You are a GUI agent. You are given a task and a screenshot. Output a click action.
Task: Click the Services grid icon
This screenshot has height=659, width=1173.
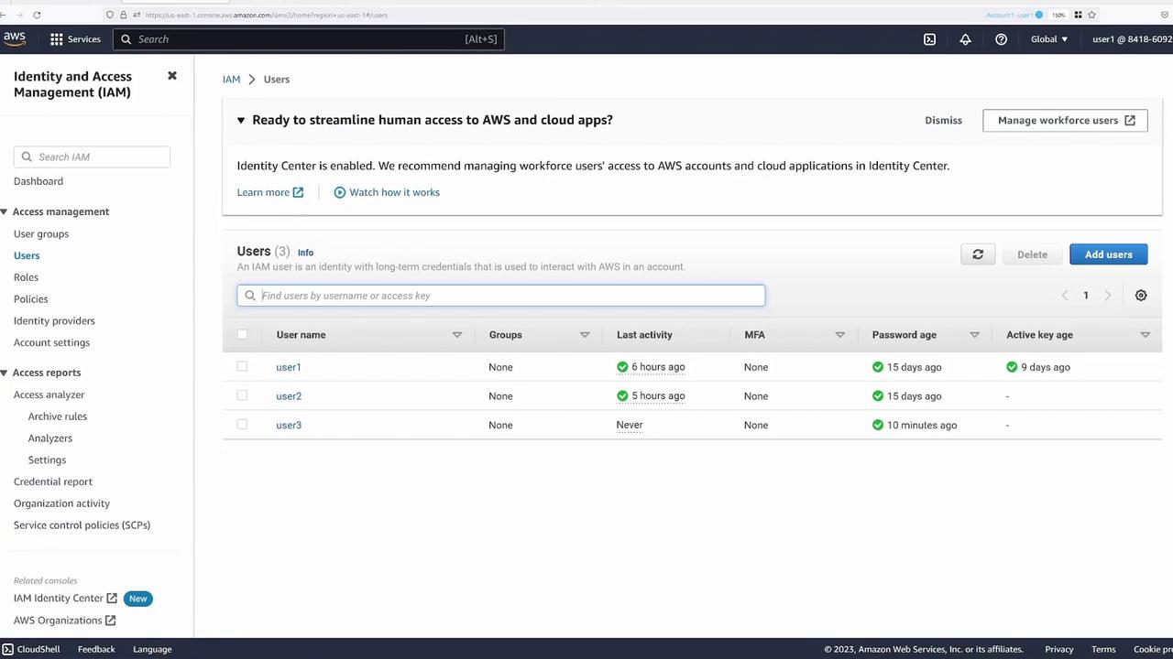pyautogui.click(x=57, y=39)
